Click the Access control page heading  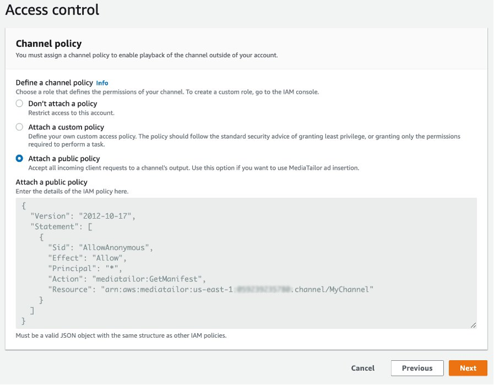[x=52, y=10]
